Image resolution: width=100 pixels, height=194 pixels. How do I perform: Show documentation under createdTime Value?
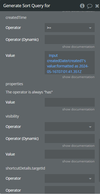pyautogui.click(x=78, y=77)
